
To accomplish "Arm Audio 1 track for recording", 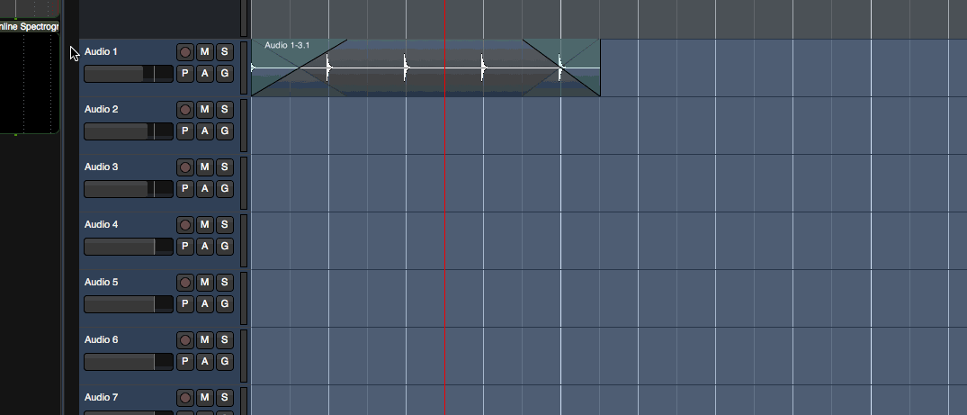I will coord(185,52).
